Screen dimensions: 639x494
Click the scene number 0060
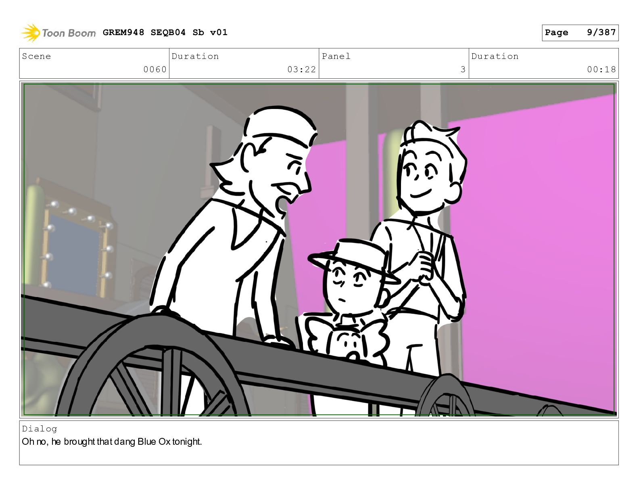155,69
